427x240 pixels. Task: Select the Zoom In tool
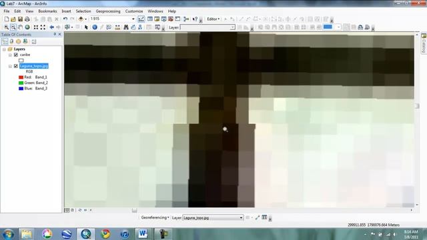click(6, 27)
